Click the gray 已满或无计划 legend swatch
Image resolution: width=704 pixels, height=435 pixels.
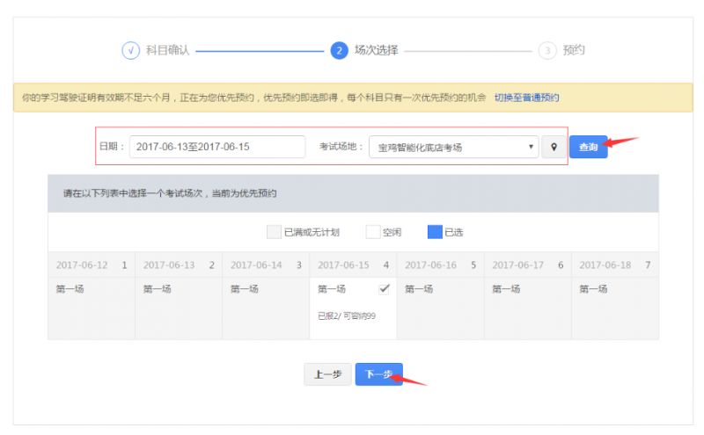pos(274,233)
